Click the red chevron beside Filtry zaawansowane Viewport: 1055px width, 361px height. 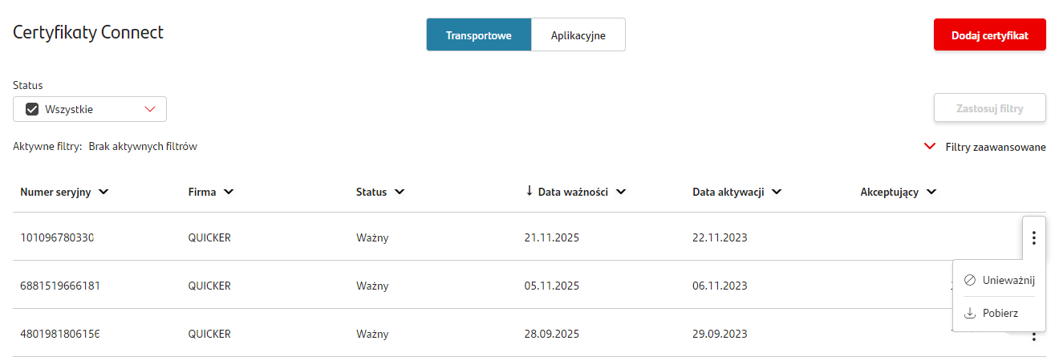(930, 147)
